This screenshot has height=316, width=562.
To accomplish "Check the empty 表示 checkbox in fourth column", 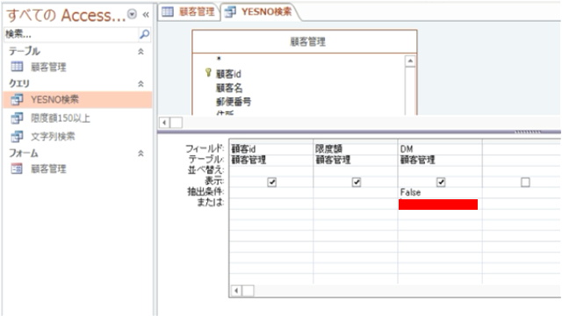I will pos(525,183).
